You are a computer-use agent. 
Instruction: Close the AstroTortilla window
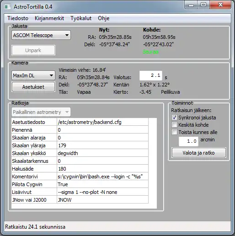point(220,5)
